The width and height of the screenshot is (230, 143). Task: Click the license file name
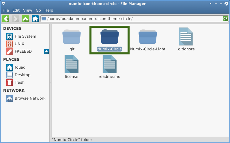[72, 77]
